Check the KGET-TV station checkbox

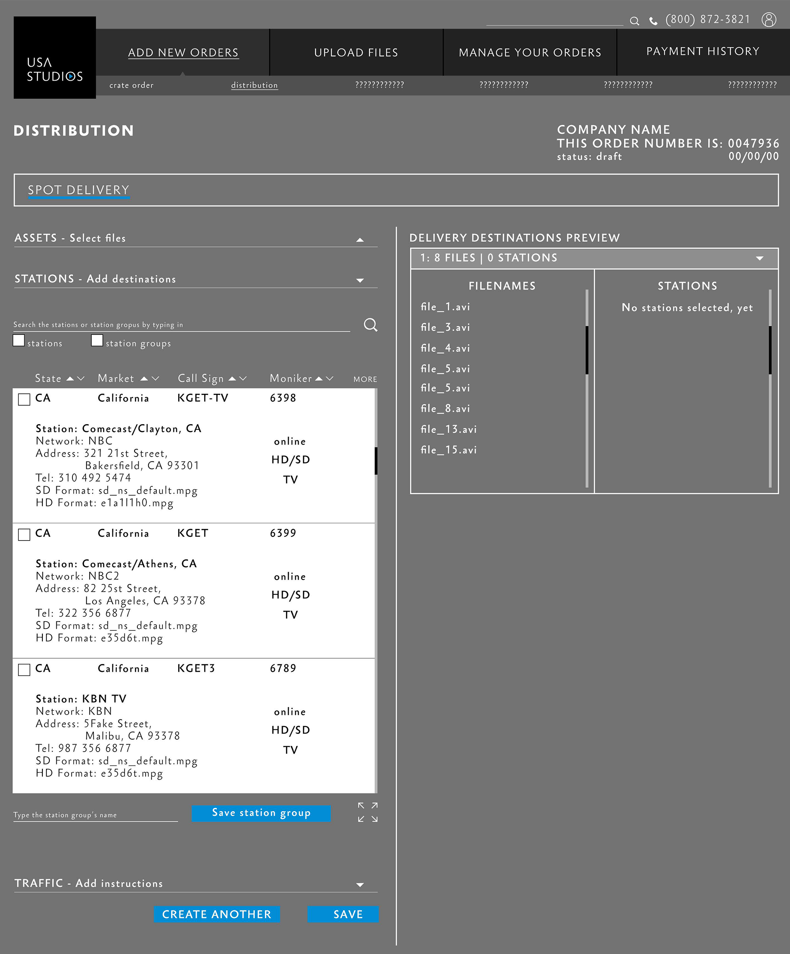click(x=24, y=399)
